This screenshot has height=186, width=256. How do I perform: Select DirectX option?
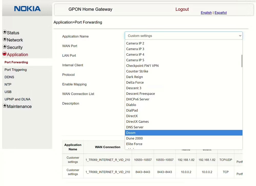[183, 116]
